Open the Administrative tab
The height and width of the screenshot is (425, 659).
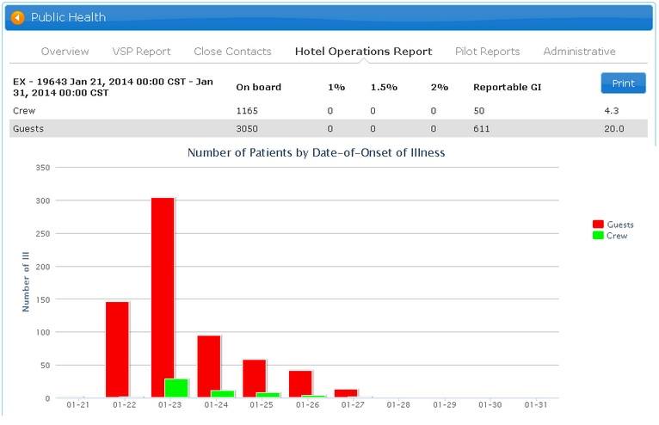pyautogui.click(x=579, y=52)
